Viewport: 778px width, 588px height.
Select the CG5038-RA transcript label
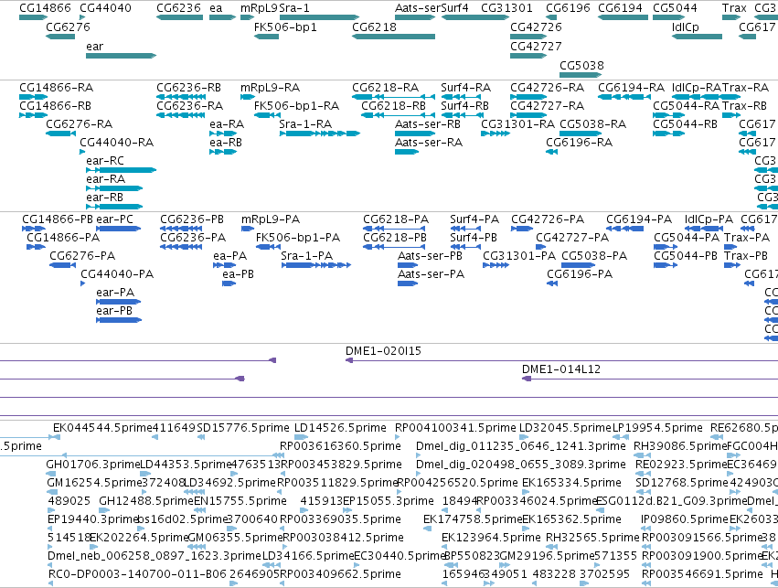pyautogui.click(x=592, y=124)
